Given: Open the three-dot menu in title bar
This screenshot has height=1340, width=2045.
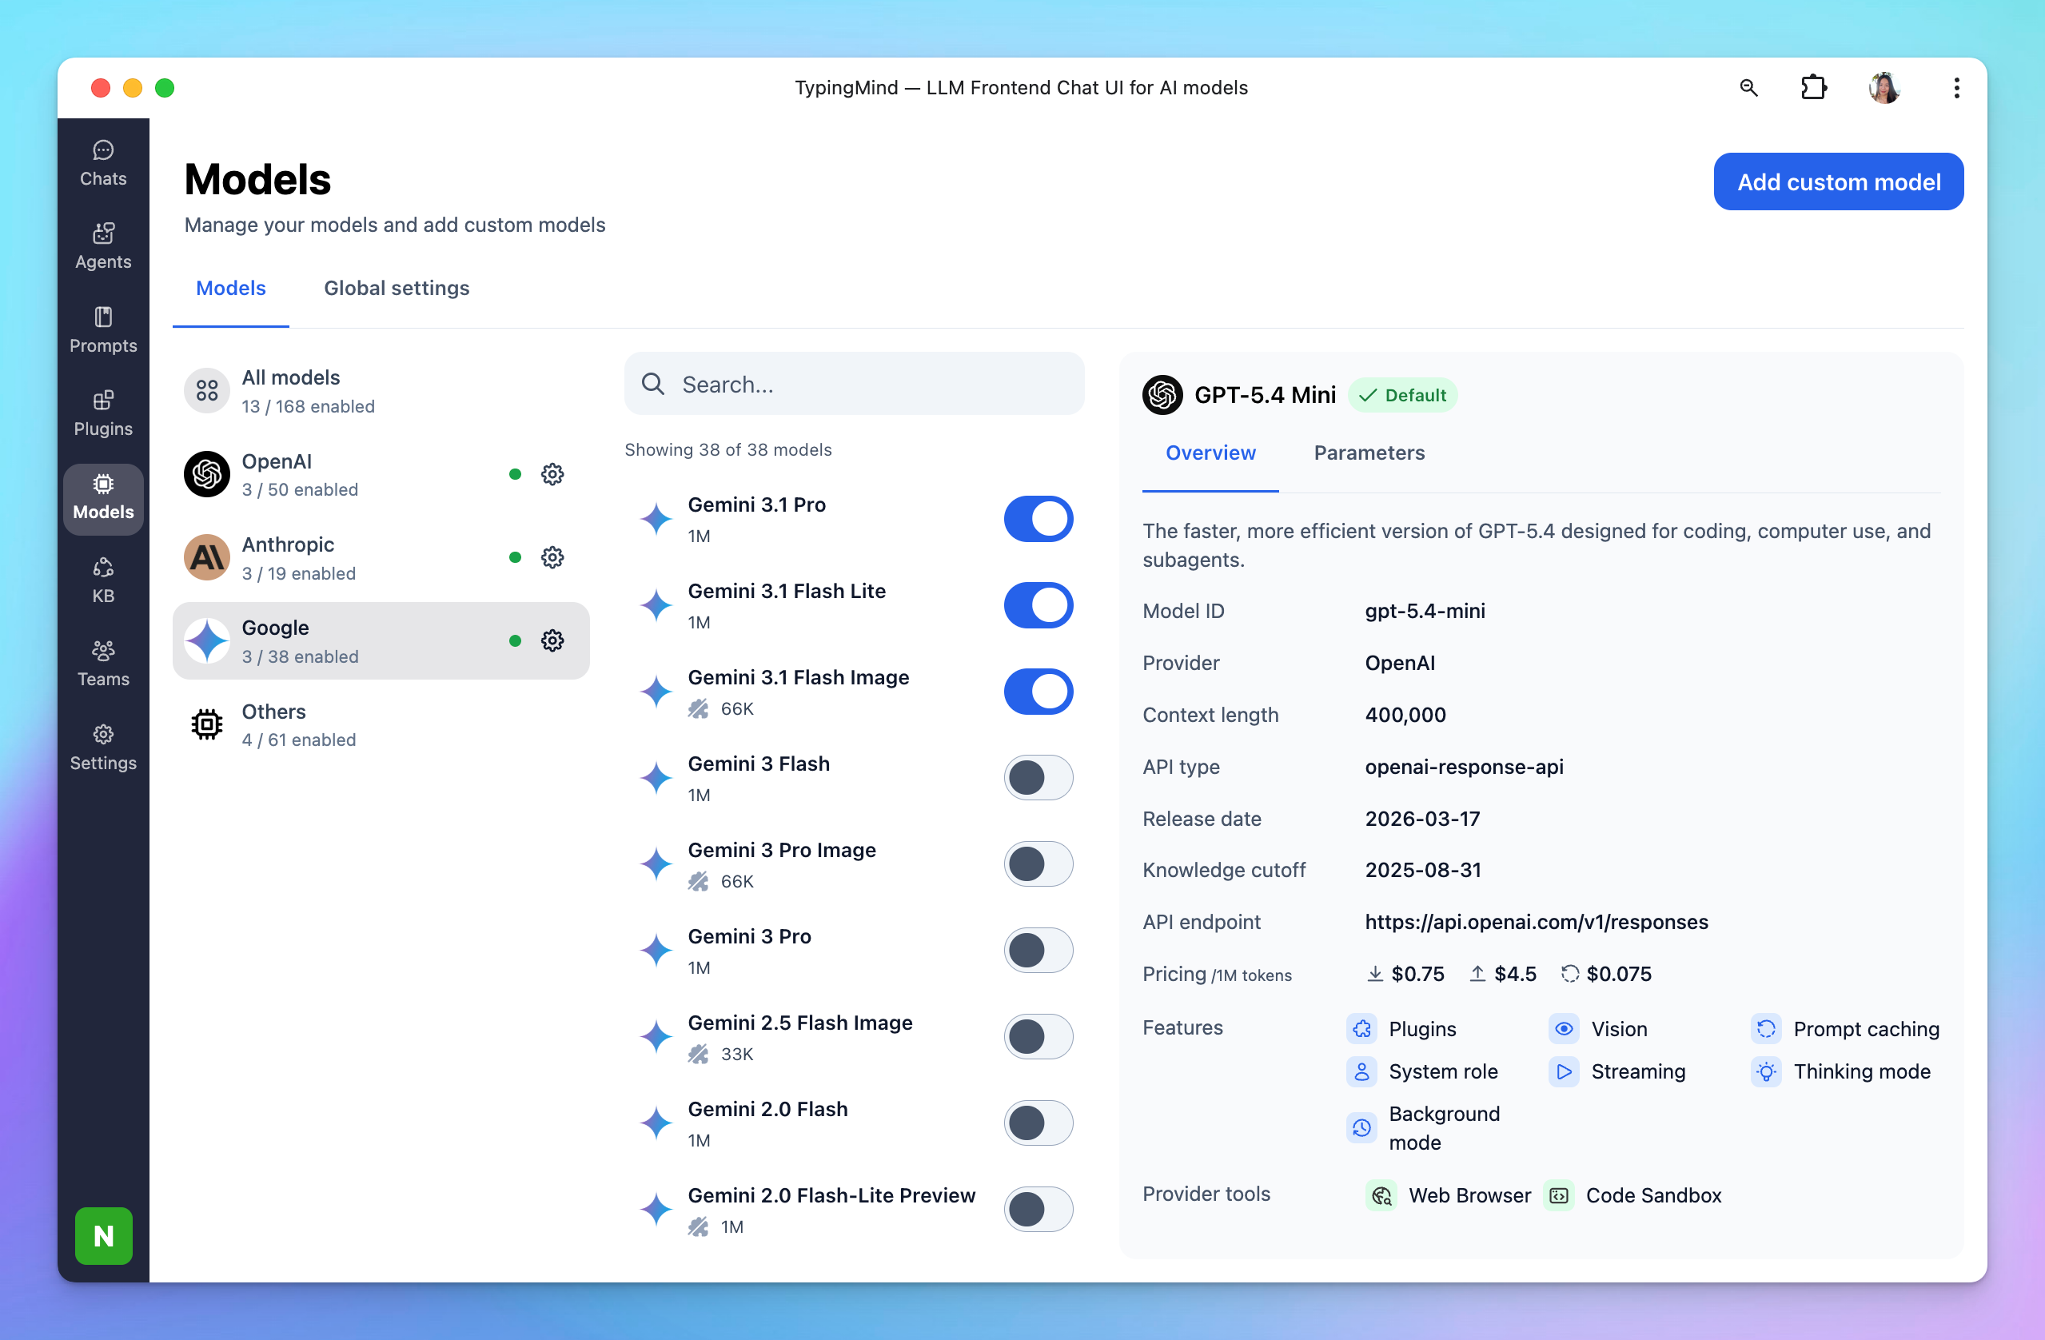Looking at the screenshot, I should point(1956,88).
